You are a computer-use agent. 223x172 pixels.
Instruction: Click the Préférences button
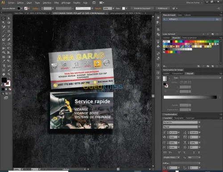(163, 8)
